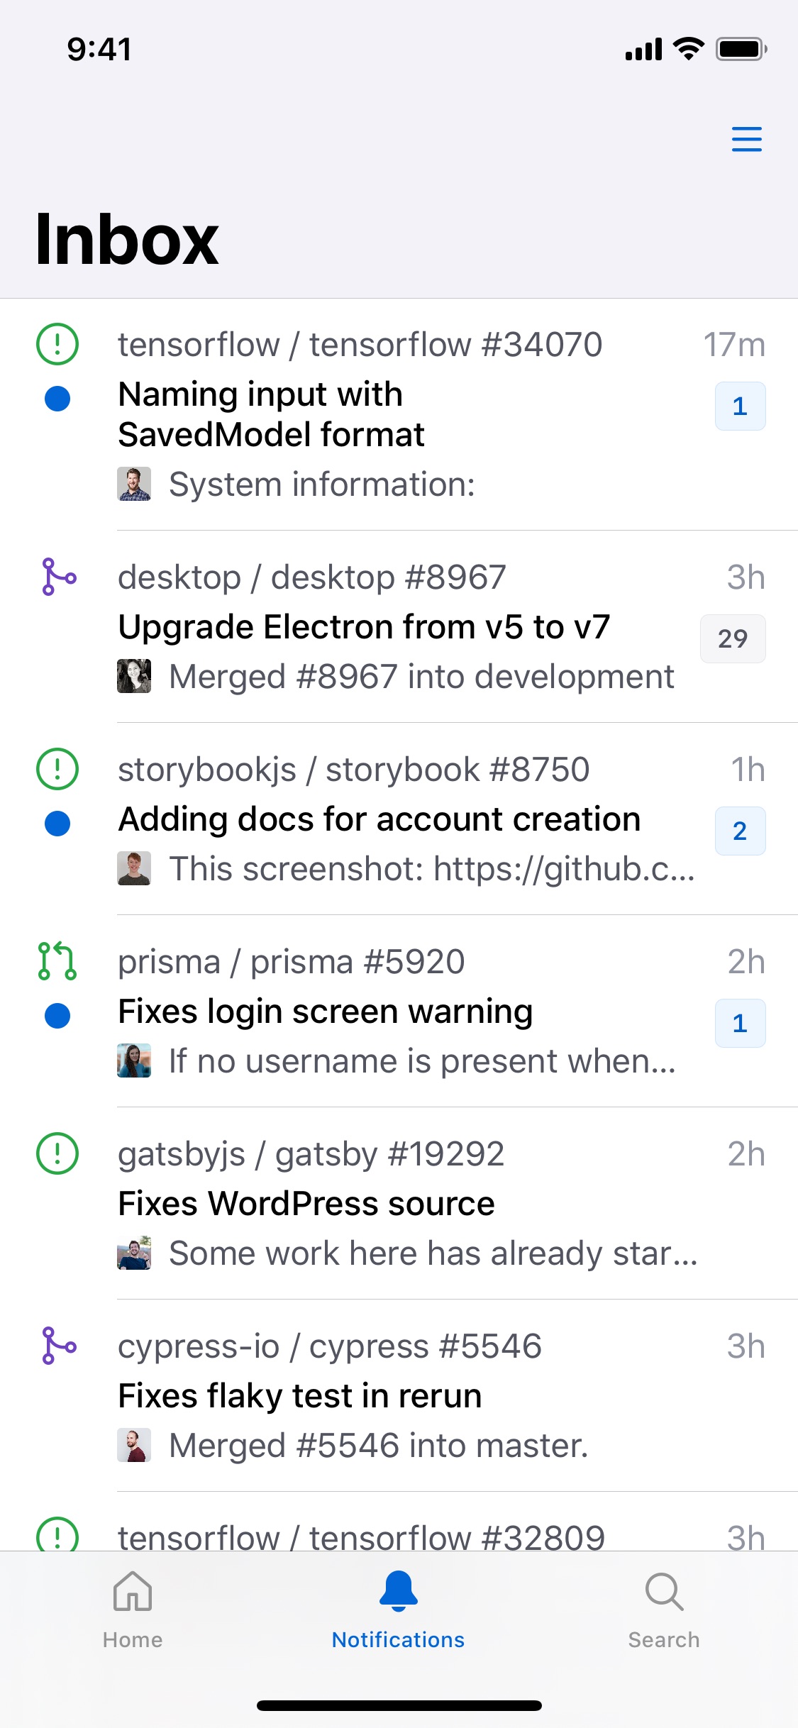The height and width of the screenshot is (1728, 798).
Task: Tap the battery status icon
Action: click(x=741, y=49)
